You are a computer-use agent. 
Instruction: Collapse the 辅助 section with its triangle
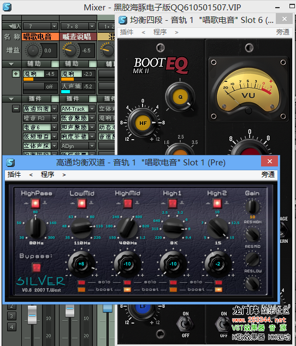tap(11, 64)
